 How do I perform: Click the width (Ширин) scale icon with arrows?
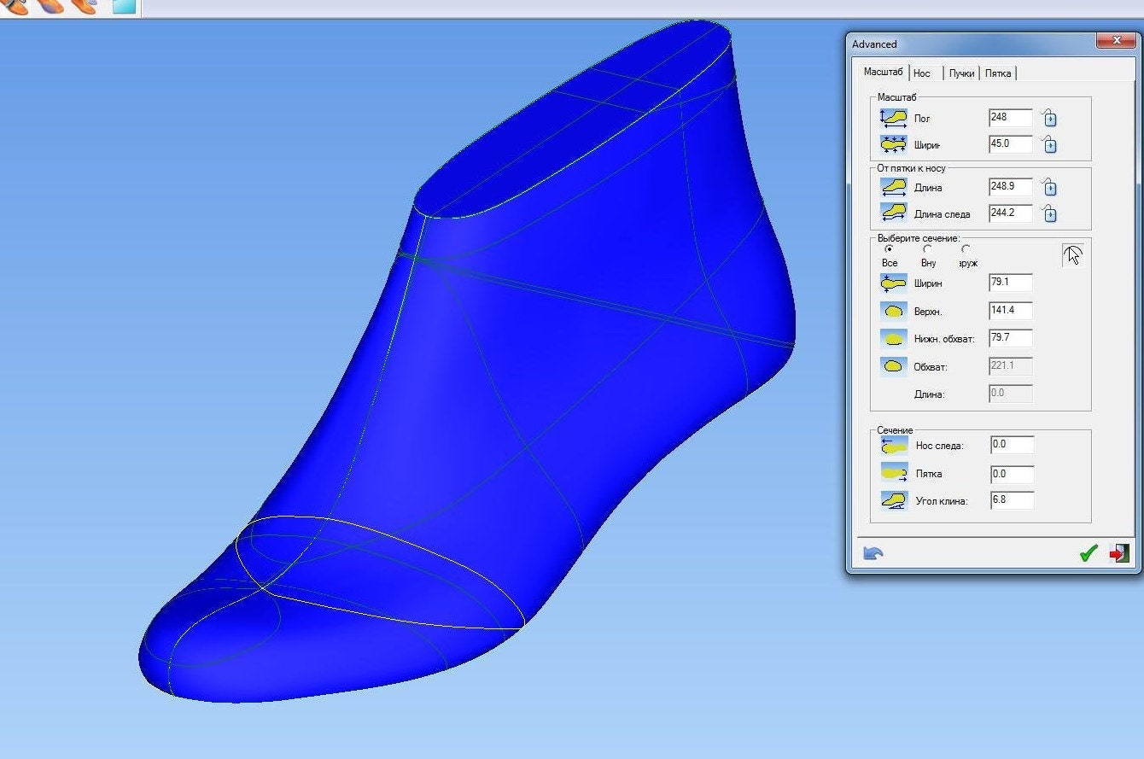[893, 144]
